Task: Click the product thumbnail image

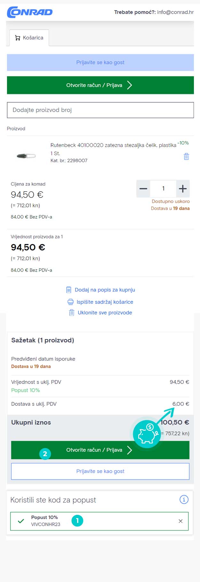Action: 26,156
